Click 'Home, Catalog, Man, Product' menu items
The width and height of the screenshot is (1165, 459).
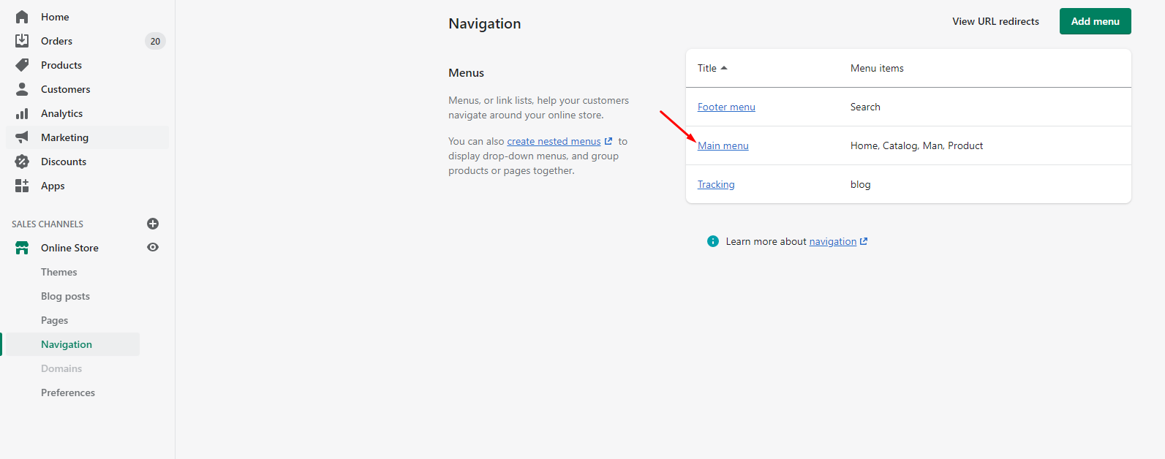tap(916, 145)
